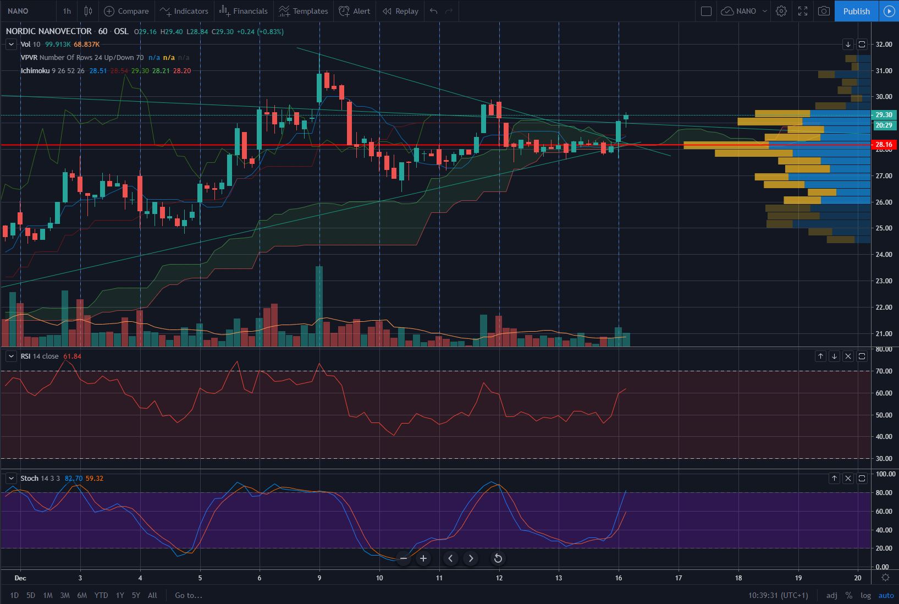This screenshot has height=604, width=899.
Task: Zoom out the chart with minus button
Action: (403, 558)
